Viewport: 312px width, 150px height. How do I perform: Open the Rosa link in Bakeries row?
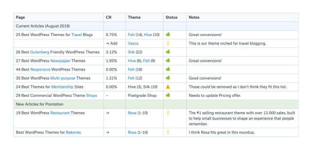(x=132, y=132)
